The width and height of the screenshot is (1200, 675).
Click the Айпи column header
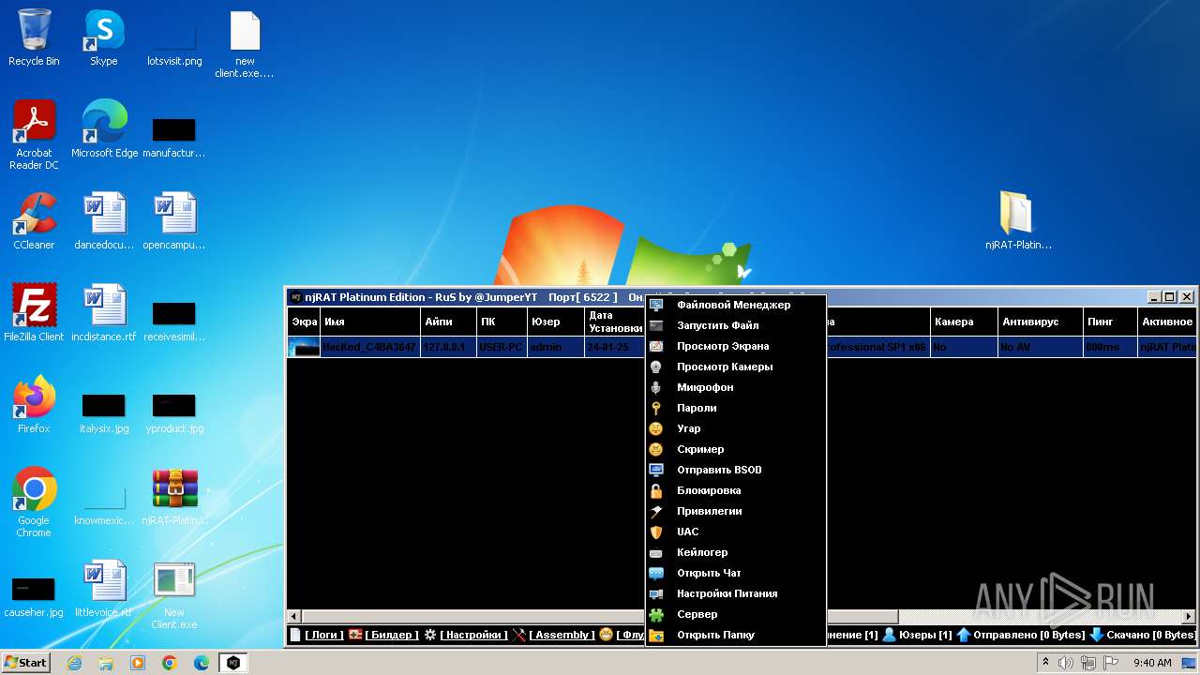coord(448,322)
